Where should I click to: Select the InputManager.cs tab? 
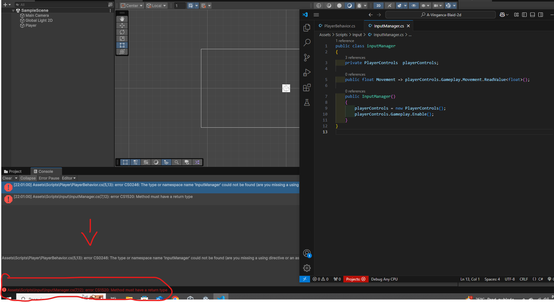click(x=389, y=26)
